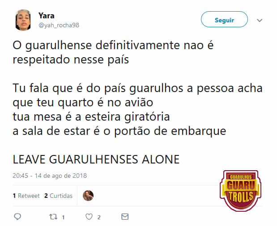Open the 20:45 - 14 de ago timestamp
Image resolution: width=277 pixels, height=226 pixels.
(50, 176)
